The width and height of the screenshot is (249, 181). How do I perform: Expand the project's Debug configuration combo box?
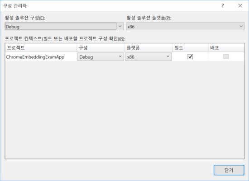pyautogui.click(x=101, y=57)
